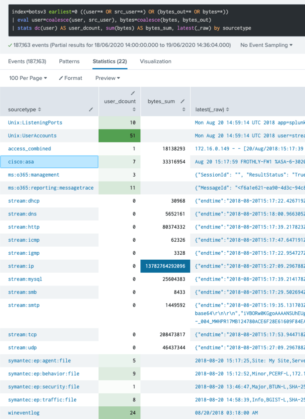Viewport: 305px width, 419px height.
Task: Sort by the sourcetype column arrows
Action: tap(40, 110)
